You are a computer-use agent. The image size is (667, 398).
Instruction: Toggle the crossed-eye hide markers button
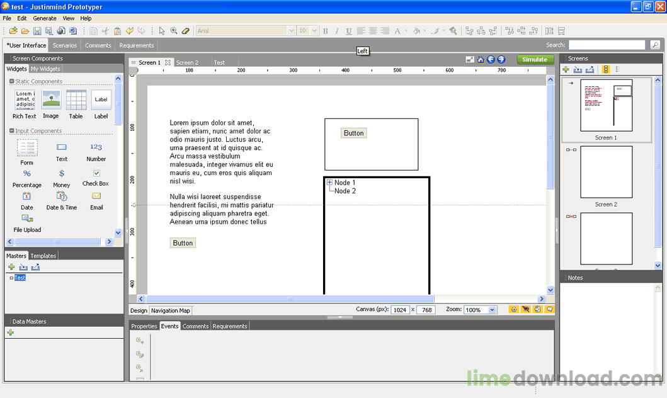[x=526, y=309]
